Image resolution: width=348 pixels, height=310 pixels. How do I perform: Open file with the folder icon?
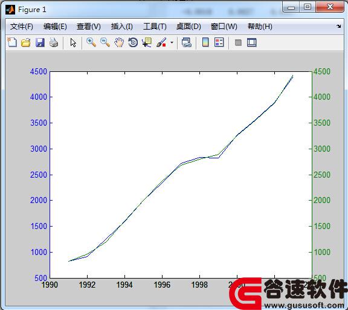(26, 42)
